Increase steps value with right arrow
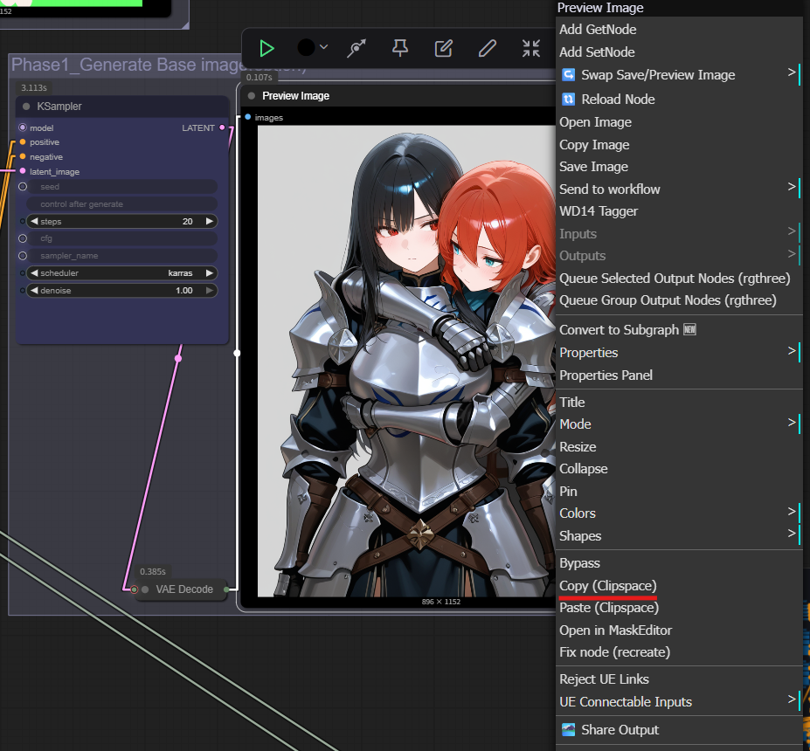This screenshot has height=751, width=810. pos(210,222)
